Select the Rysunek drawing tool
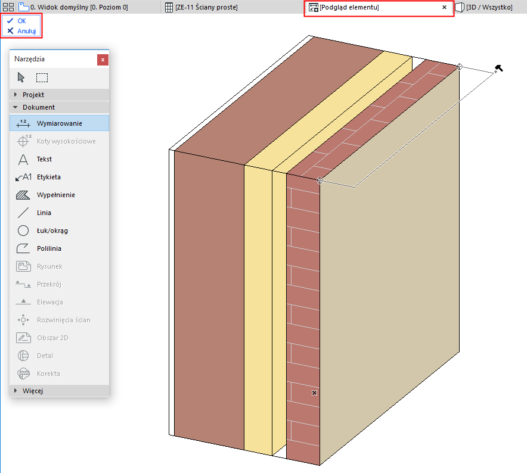The width and height of the screenshot is (527, 473). (x=60, y=266)
